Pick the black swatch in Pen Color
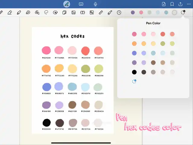 click(x=134, y=72)
